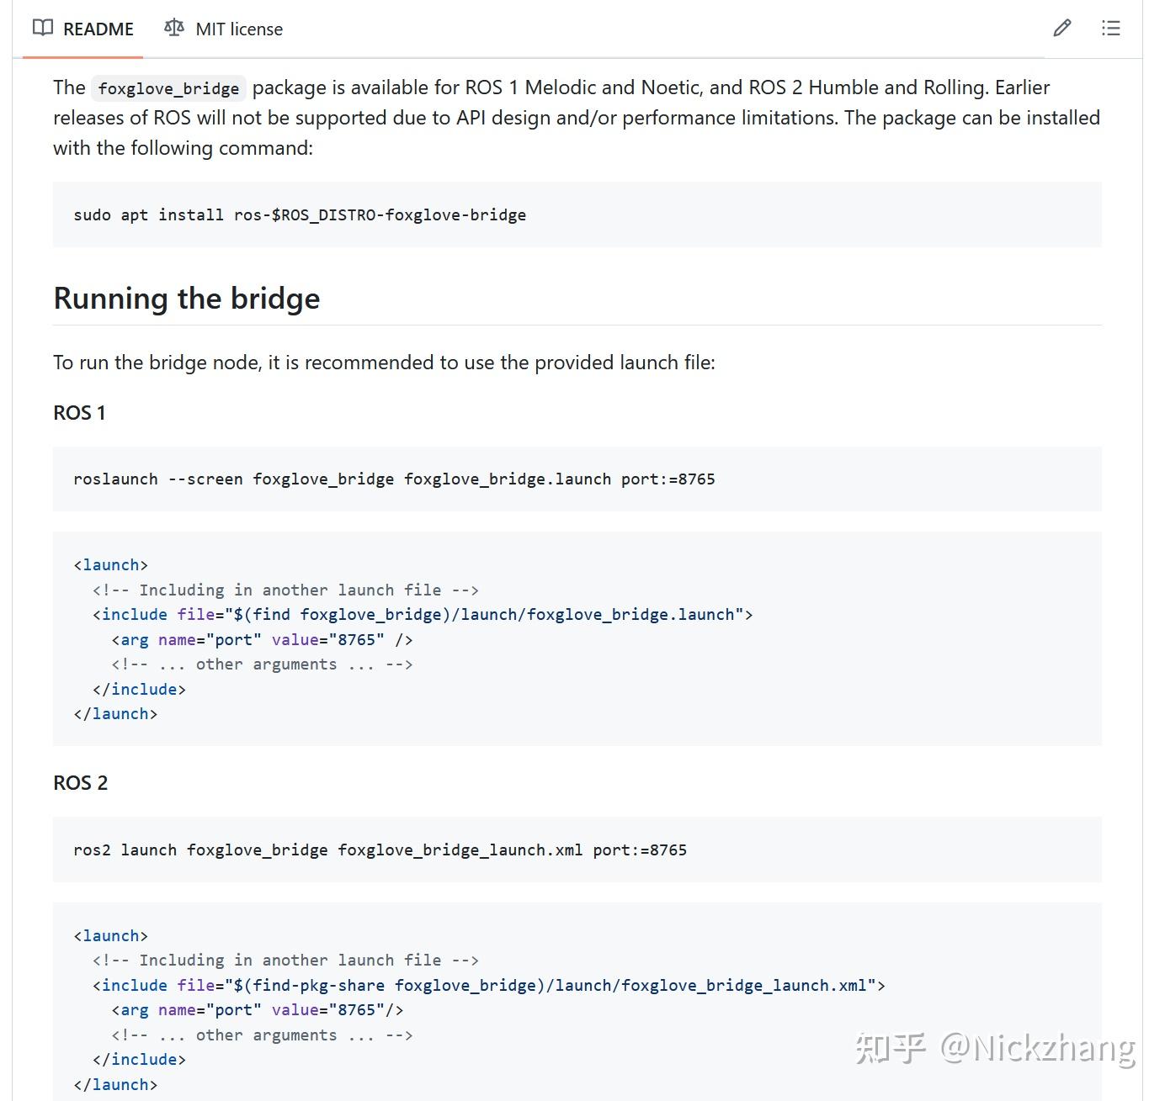
Task: Click the roslaunch --screen command line
Action: [394, 479]
